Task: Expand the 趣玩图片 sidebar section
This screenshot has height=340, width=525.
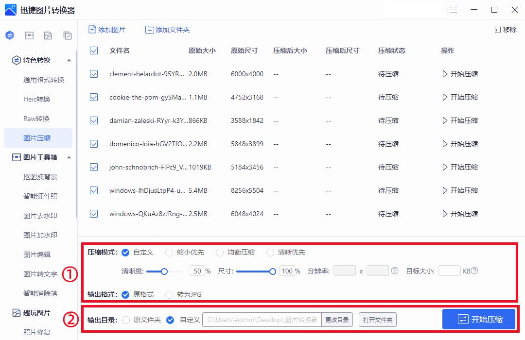Action: click(x=36, y=313)
